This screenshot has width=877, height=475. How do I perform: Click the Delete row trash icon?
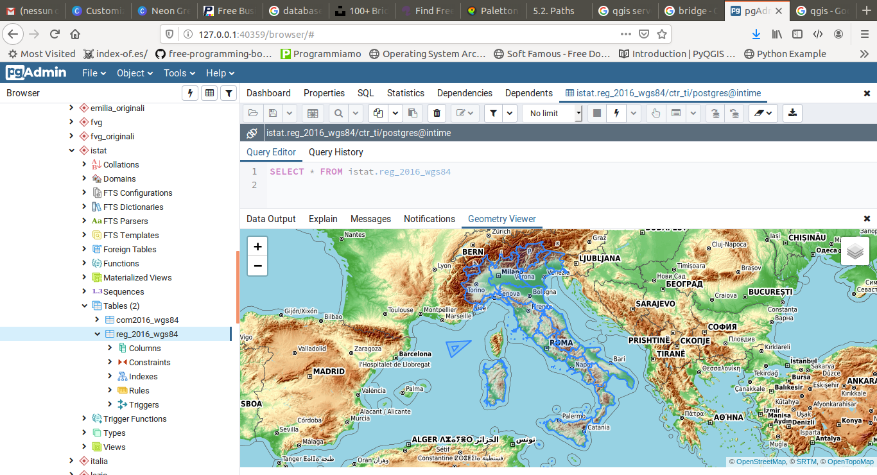pyautogui.click(x=437, y=114)
